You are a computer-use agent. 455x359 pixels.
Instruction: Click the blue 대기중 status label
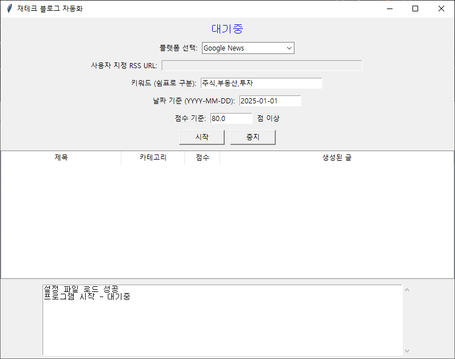(227, 29)
